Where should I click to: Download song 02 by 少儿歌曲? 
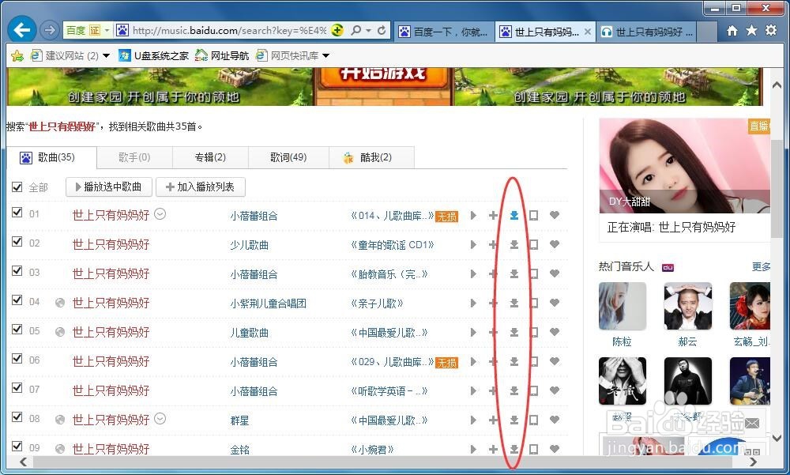514,244
